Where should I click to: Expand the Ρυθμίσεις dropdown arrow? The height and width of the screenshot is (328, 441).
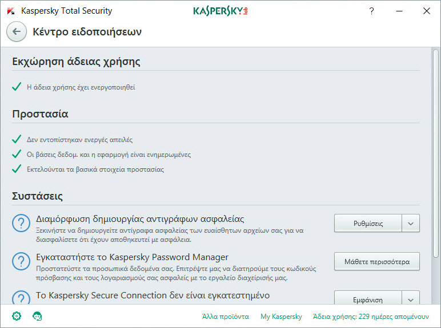pyautogui.click(x=411, y=224)
